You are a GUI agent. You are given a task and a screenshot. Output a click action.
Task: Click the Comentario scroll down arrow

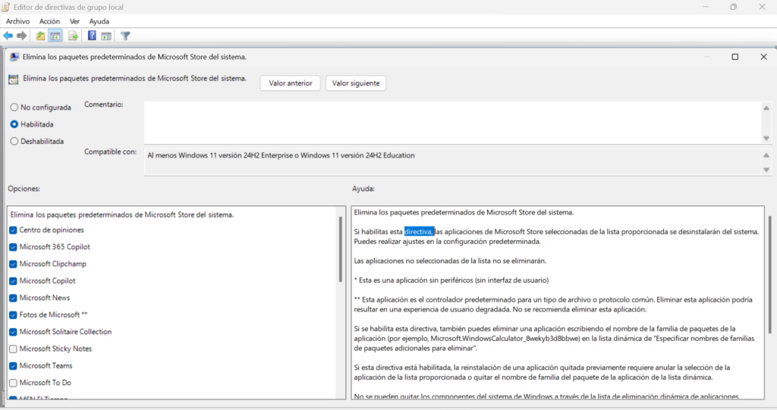tap(766, 139)
